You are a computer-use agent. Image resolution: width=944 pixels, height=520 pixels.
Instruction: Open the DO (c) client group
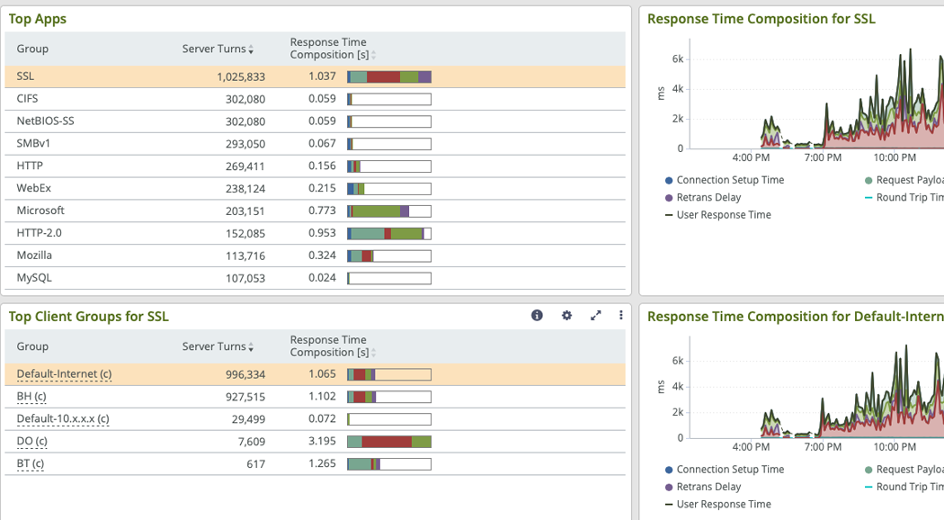click(31, 442)
